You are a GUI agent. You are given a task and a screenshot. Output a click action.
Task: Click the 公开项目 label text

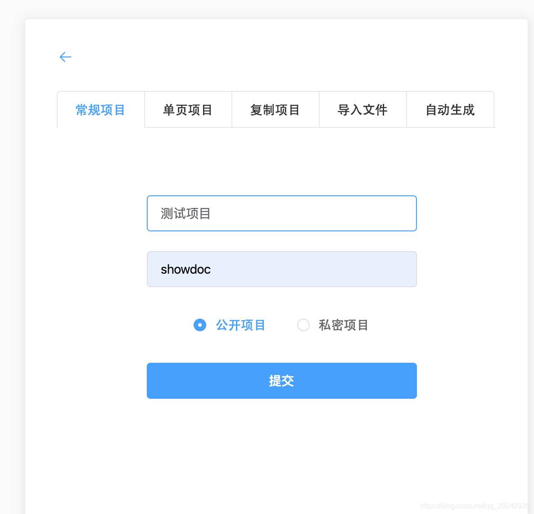(240, 325)
